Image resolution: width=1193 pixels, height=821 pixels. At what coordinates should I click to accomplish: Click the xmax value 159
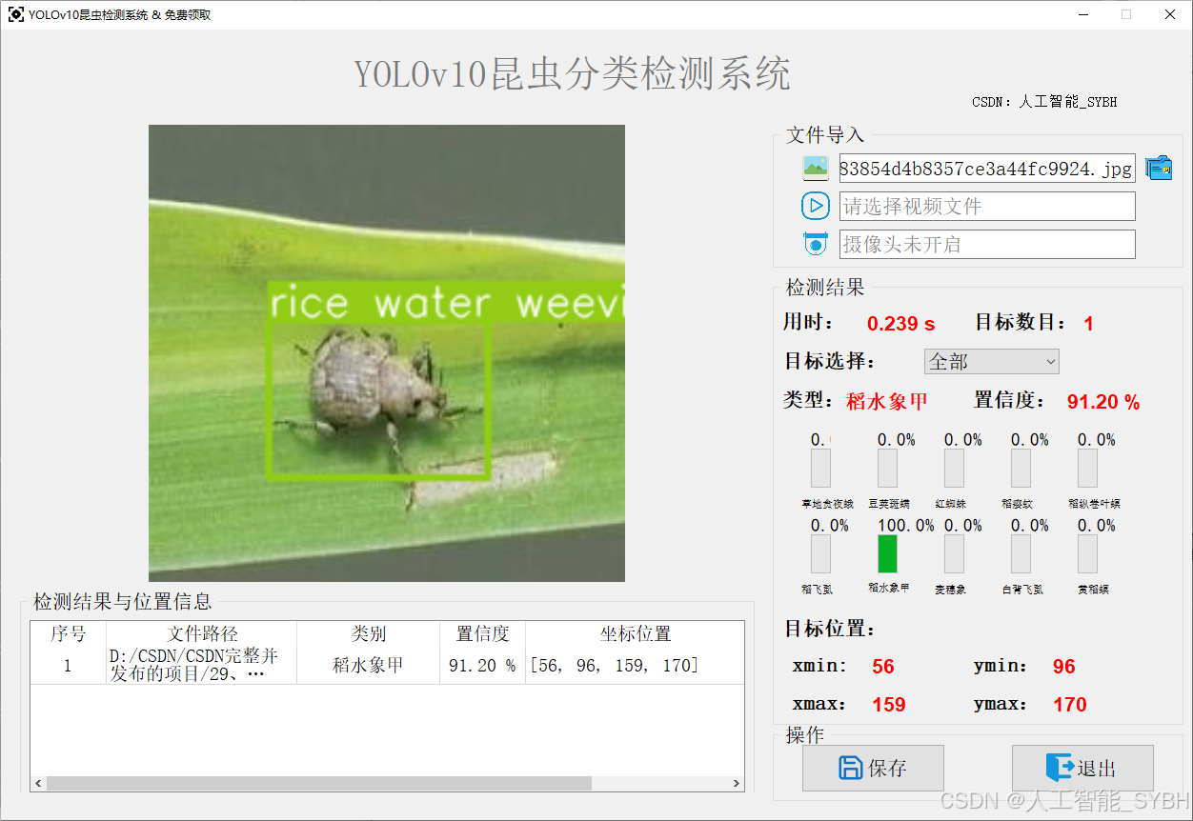(889, 705)
